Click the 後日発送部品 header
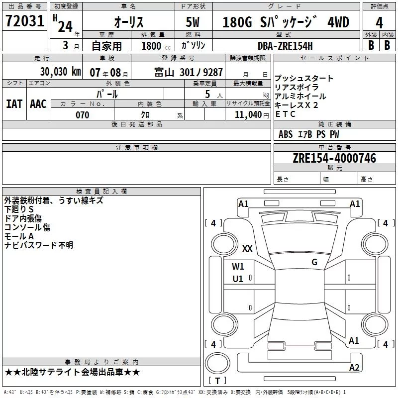The image size is (398, 398). click(x=136, y=124)
